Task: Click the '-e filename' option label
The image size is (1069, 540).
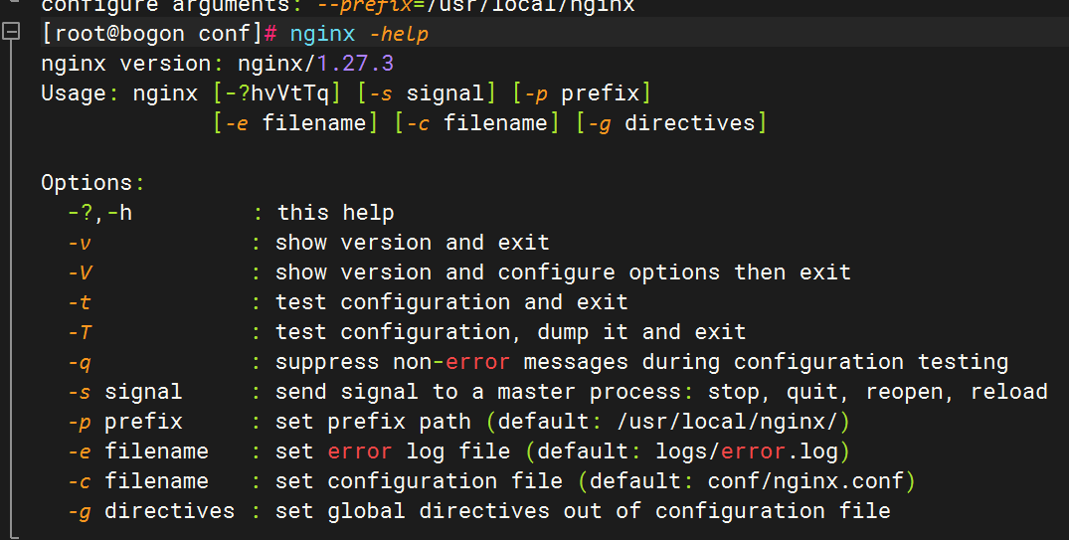Action: pos(137,451)
